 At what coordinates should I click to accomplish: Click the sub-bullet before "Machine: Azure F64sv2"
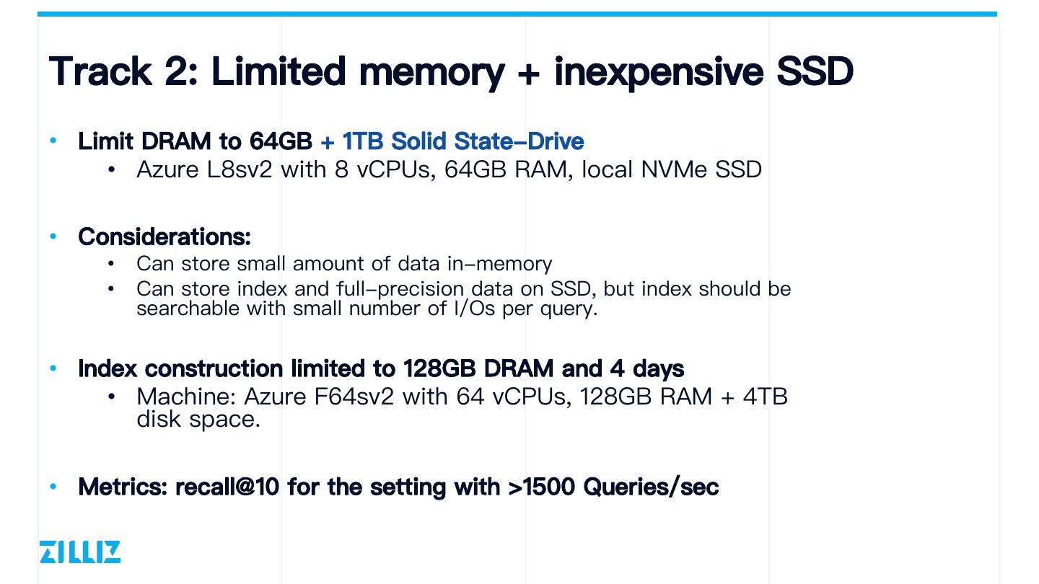(x=111, y=397)
